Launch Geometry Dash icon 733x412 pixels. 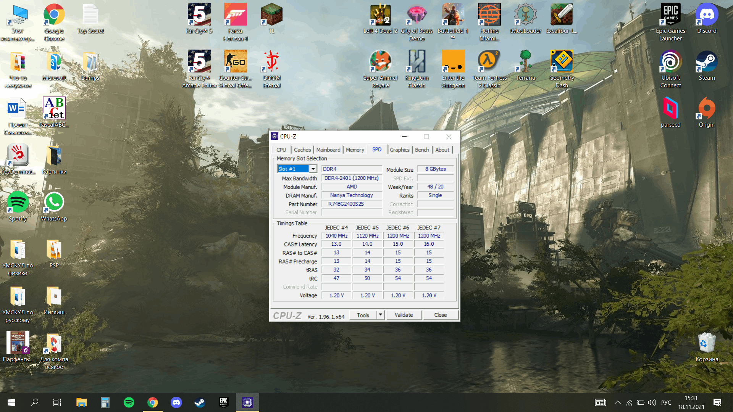point(562,69)
